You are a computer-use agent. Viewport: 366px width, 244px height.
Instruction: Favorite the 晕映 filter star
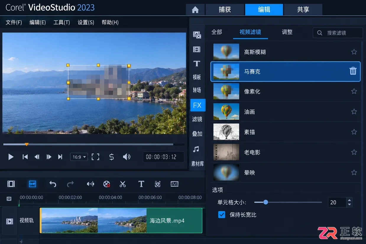point(354,172)
